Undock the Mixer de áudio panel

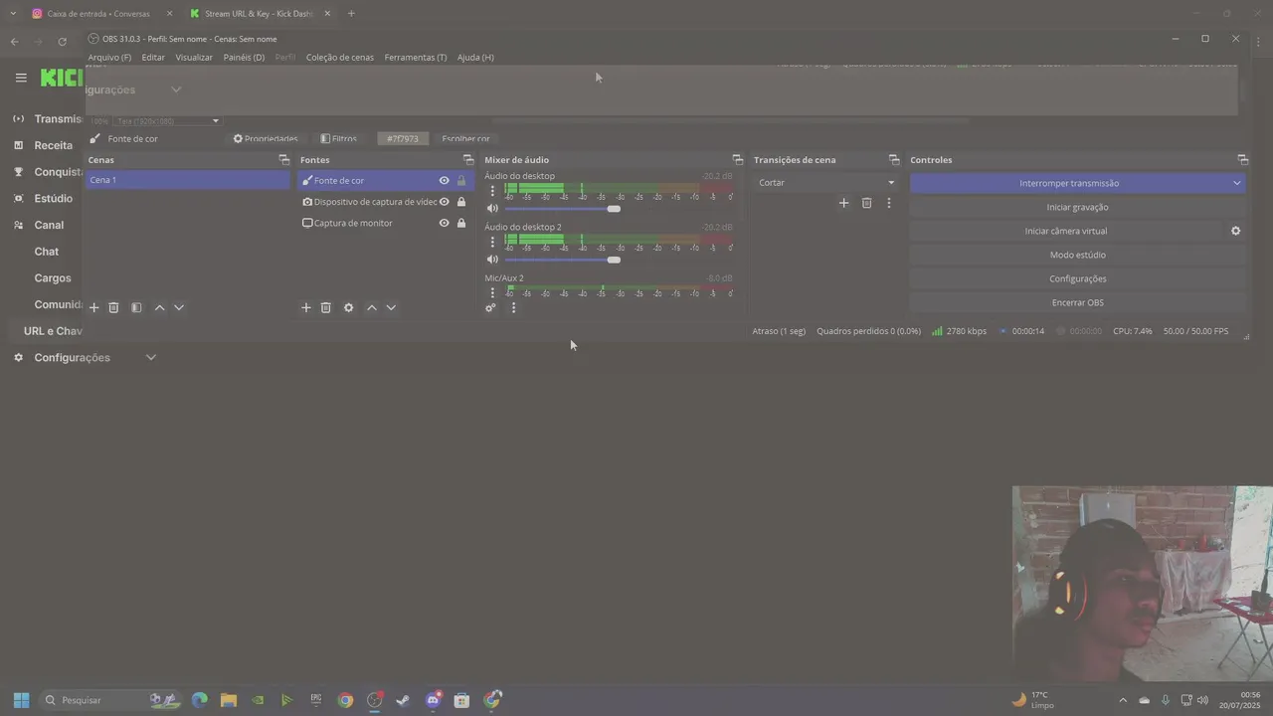pos(737,160)
